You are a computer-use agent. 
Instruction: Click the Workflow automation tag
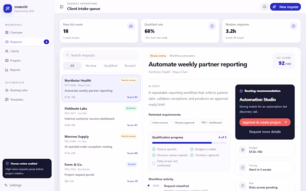182,56
